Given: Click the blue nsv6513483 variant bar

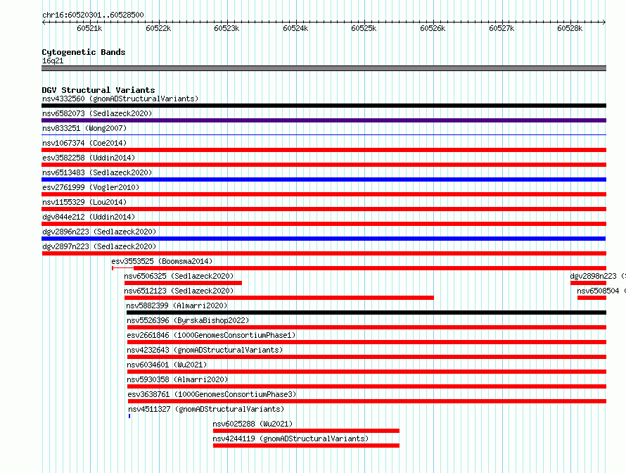Looking at the screenshot, I should point(324,179).
